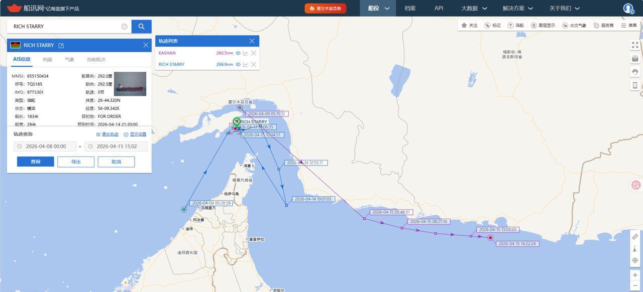Open the ship position nav dropdown
643x292 pixels.
379,8
